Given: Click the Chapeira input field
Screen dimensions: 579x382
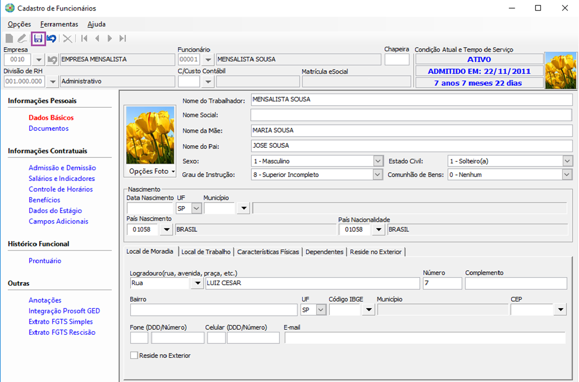Looking at the screenshot, I should [397, 60].
